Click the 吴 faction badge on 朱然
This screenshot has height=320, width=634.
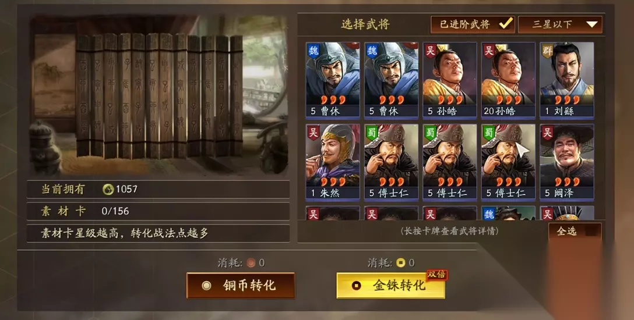(313, 132)
